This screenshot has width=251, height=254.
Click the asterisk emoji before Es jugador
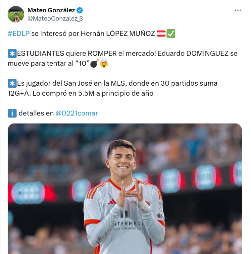(12, 83)
